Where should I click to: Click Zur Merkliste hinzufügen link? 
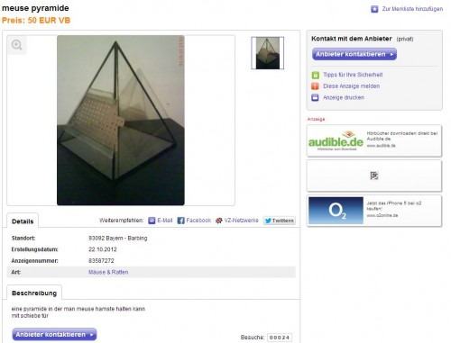click(x=412, y=9)
